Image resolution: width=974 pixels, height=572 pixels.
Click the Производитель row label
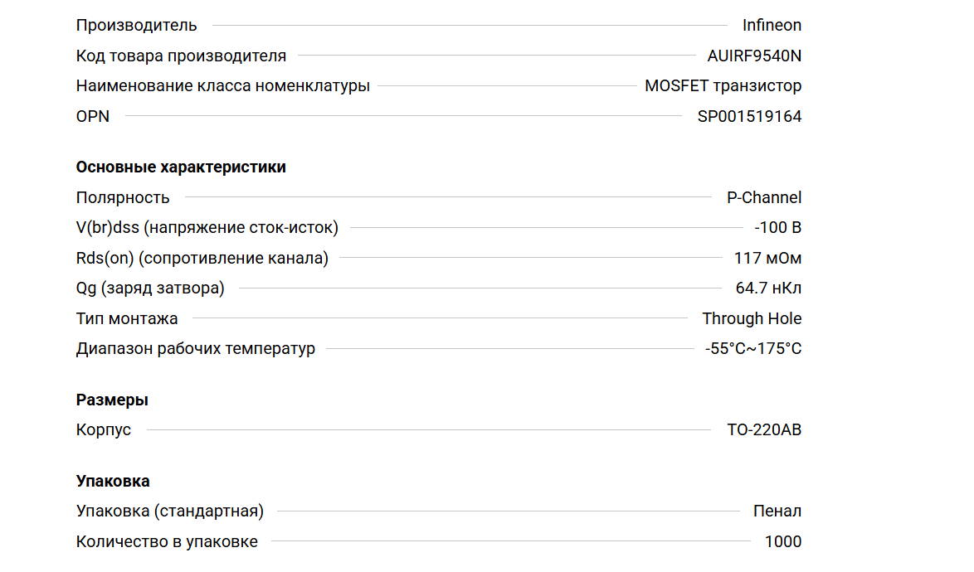(x=137, y=25)
